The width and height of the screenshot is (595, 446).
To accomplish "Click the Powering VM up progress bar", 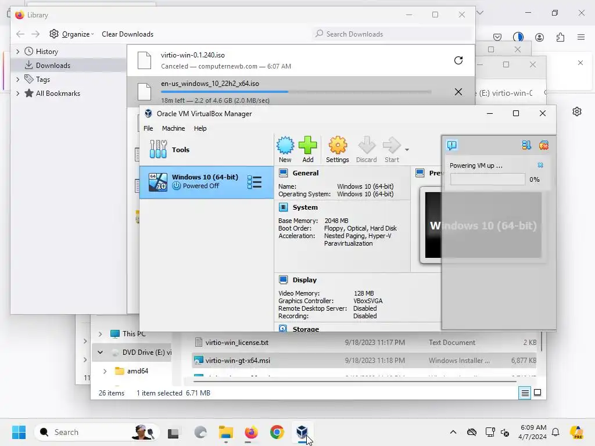I will 488,179.
